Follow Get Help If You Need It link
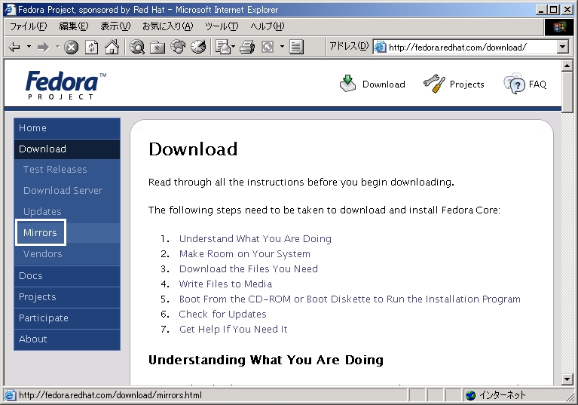This screenshot has height=405, width=578. (x=234, y=329)
